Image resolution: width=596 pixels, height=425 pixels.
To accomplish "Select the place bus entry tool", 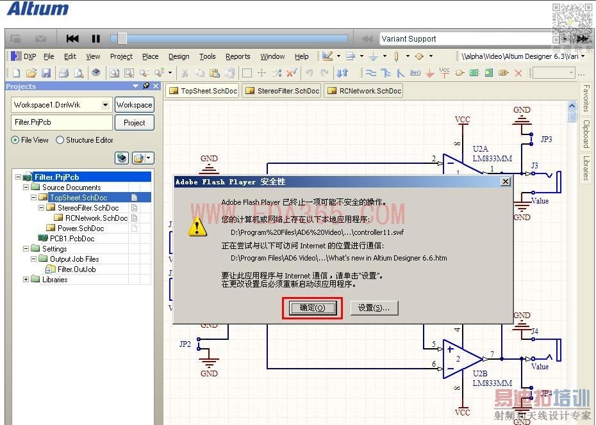I will (401, 73).
